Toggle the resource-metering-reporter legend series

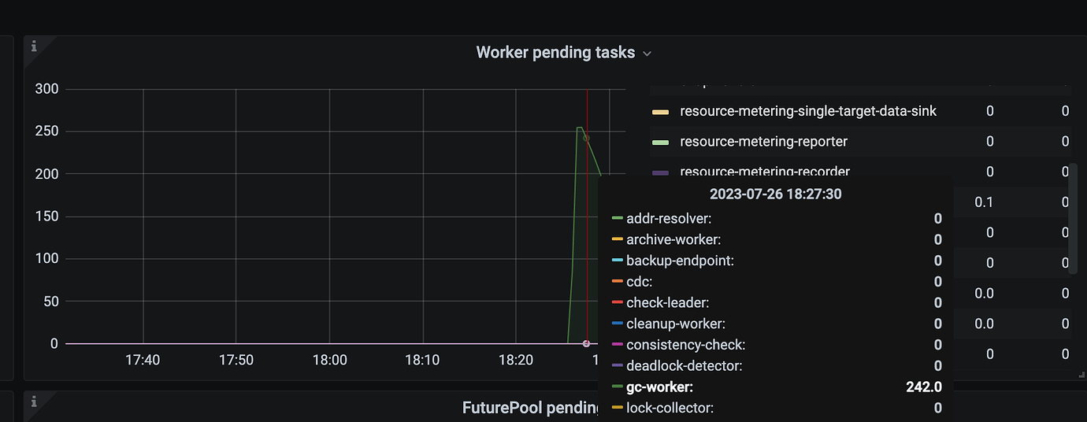pyautogui.click(x=763, y=142)
